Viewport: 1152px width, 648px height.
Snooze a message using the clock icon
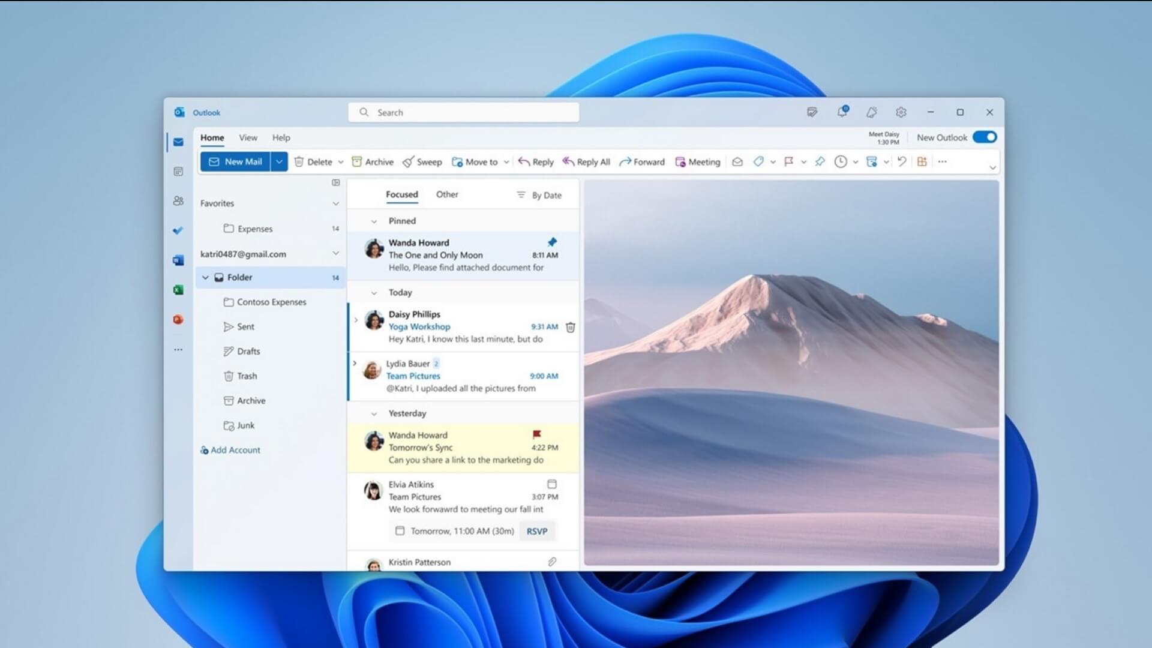click(840, 161)
